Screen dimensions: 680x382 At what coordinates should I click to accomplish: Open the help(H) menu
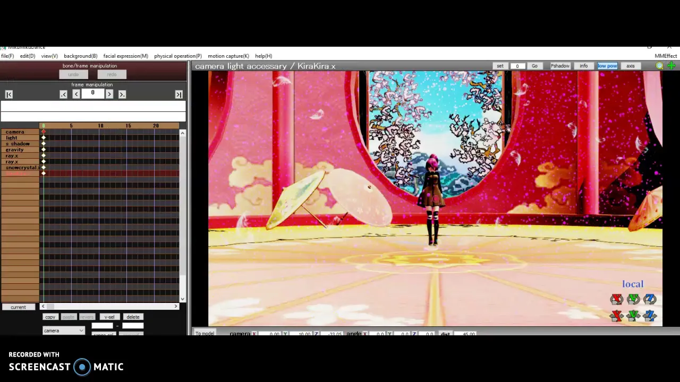pyautogui.click(x=263, y=56)
